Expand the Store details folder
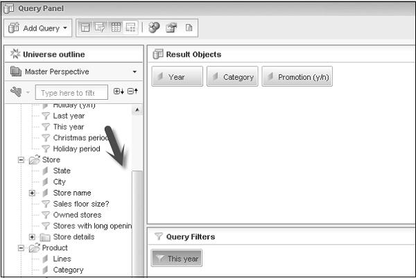The image size is (416, 278). click(32, 237)
